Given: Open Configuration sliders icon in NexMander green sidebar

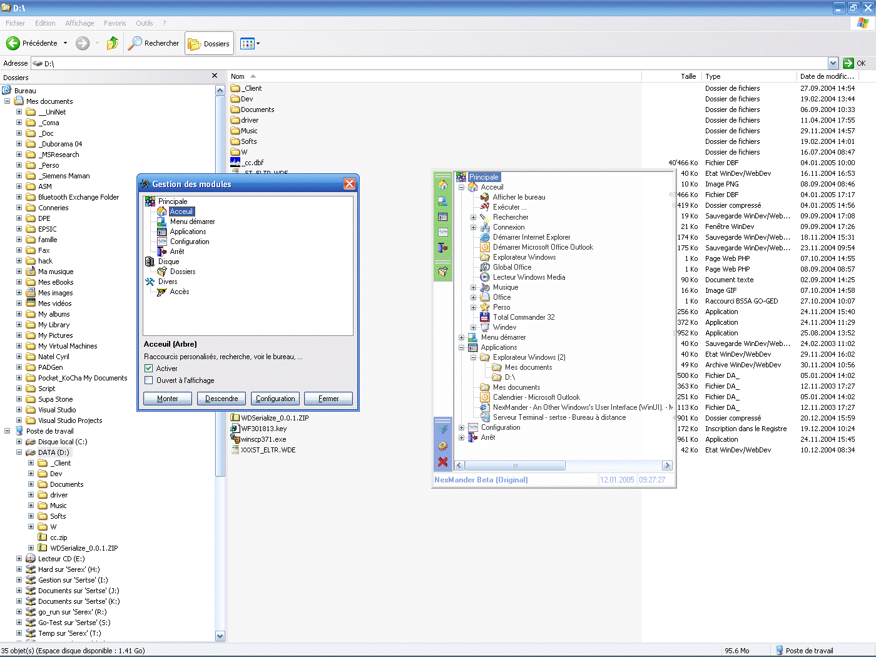Looking at the screenshot, I should coord(443,232).
